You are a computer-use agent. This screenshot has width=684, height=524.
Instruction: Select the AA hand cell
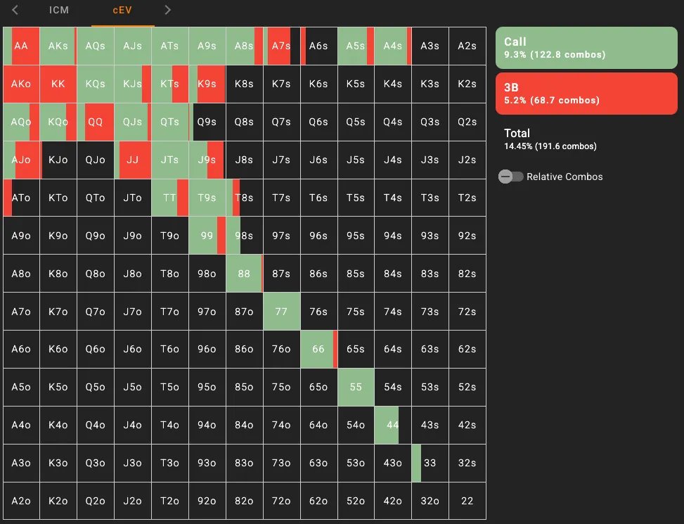click(x=21, y=46)
